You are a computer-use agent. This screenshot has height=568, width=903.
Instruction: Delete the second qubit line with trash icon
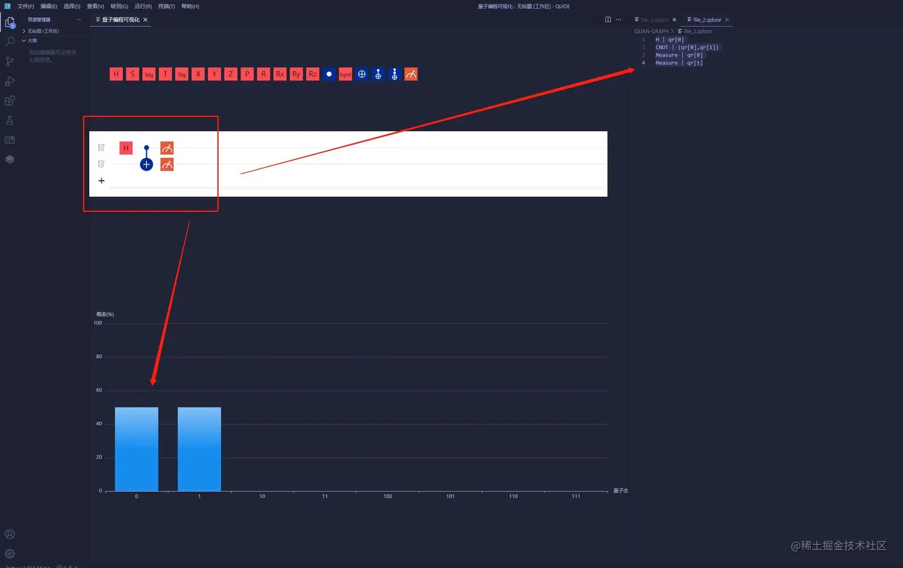point(101,163)
